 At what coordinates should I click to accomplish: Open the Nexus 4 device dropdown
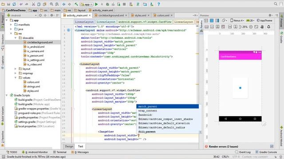(237, 21)
